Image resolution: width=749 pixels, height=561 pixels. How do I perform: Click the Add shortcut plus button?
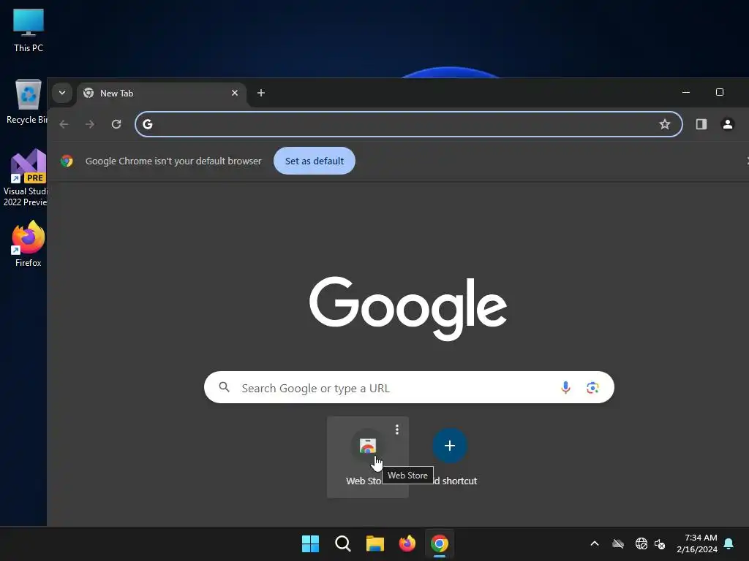point(450,446)
